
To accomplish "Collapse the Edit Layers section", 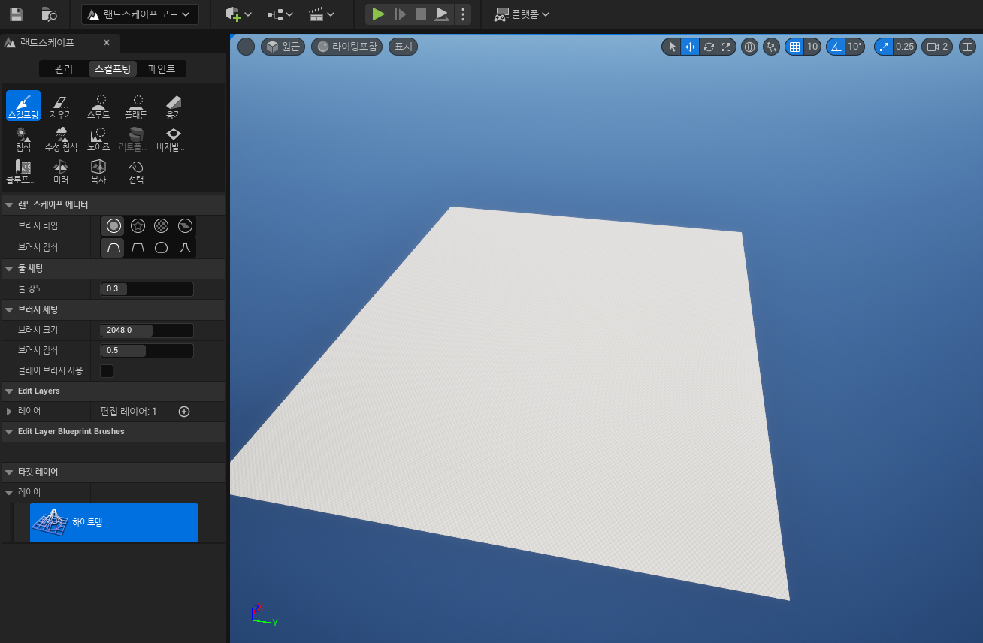I will pyautogui.click(x=9, y=391).
